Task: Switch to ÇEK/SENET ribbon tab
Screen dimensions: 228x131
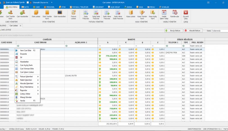Action: [x=98, y=7]
